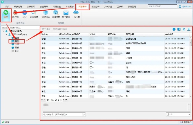Sort by the 聊天对象 column header
This screenshot has width=193, height=125.
(116, 35)
